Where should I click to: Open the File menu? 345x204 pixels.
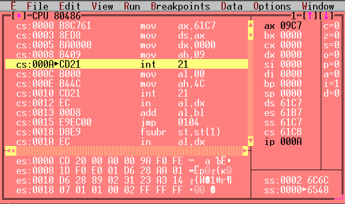(37, 6)
